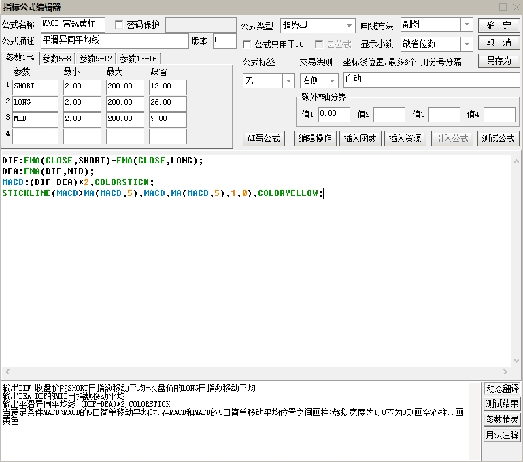Cancel with the 取消 button

[x=499, y=43]
